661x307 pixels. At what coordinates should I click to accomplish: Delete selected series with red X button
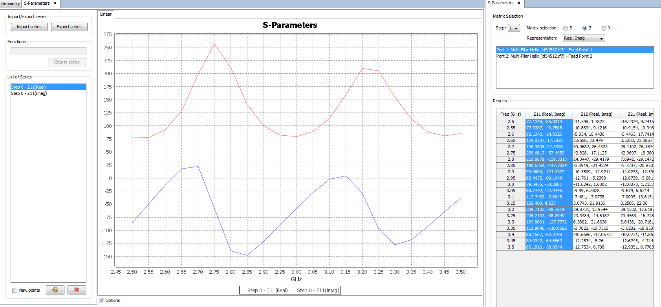tap(77, 290)
